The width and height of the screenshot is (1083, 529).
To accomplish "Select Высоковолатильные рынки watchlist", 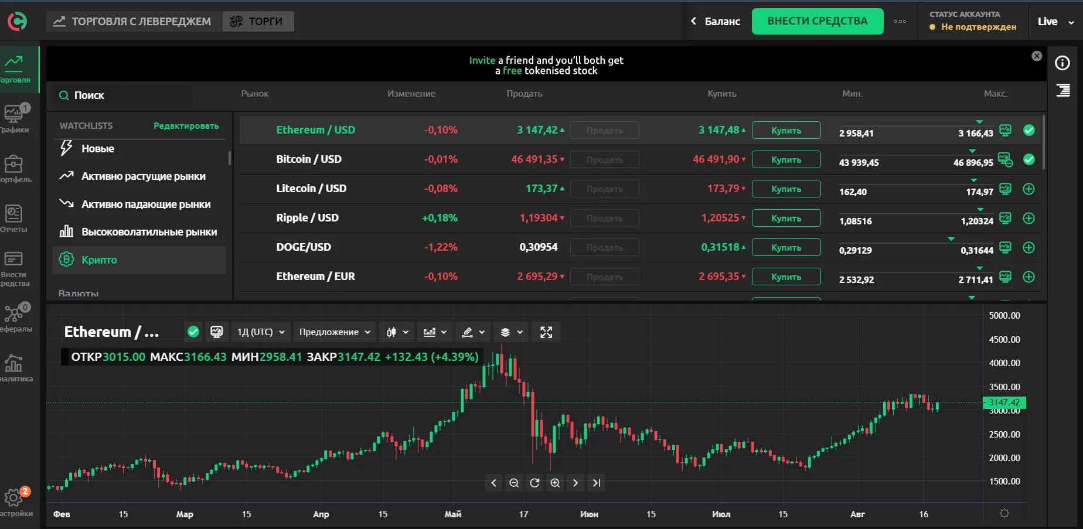I will pyautogui.click(x=139, y=232).
